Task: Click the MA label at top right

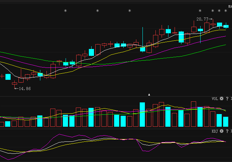Action: click(x=230, y=7)
